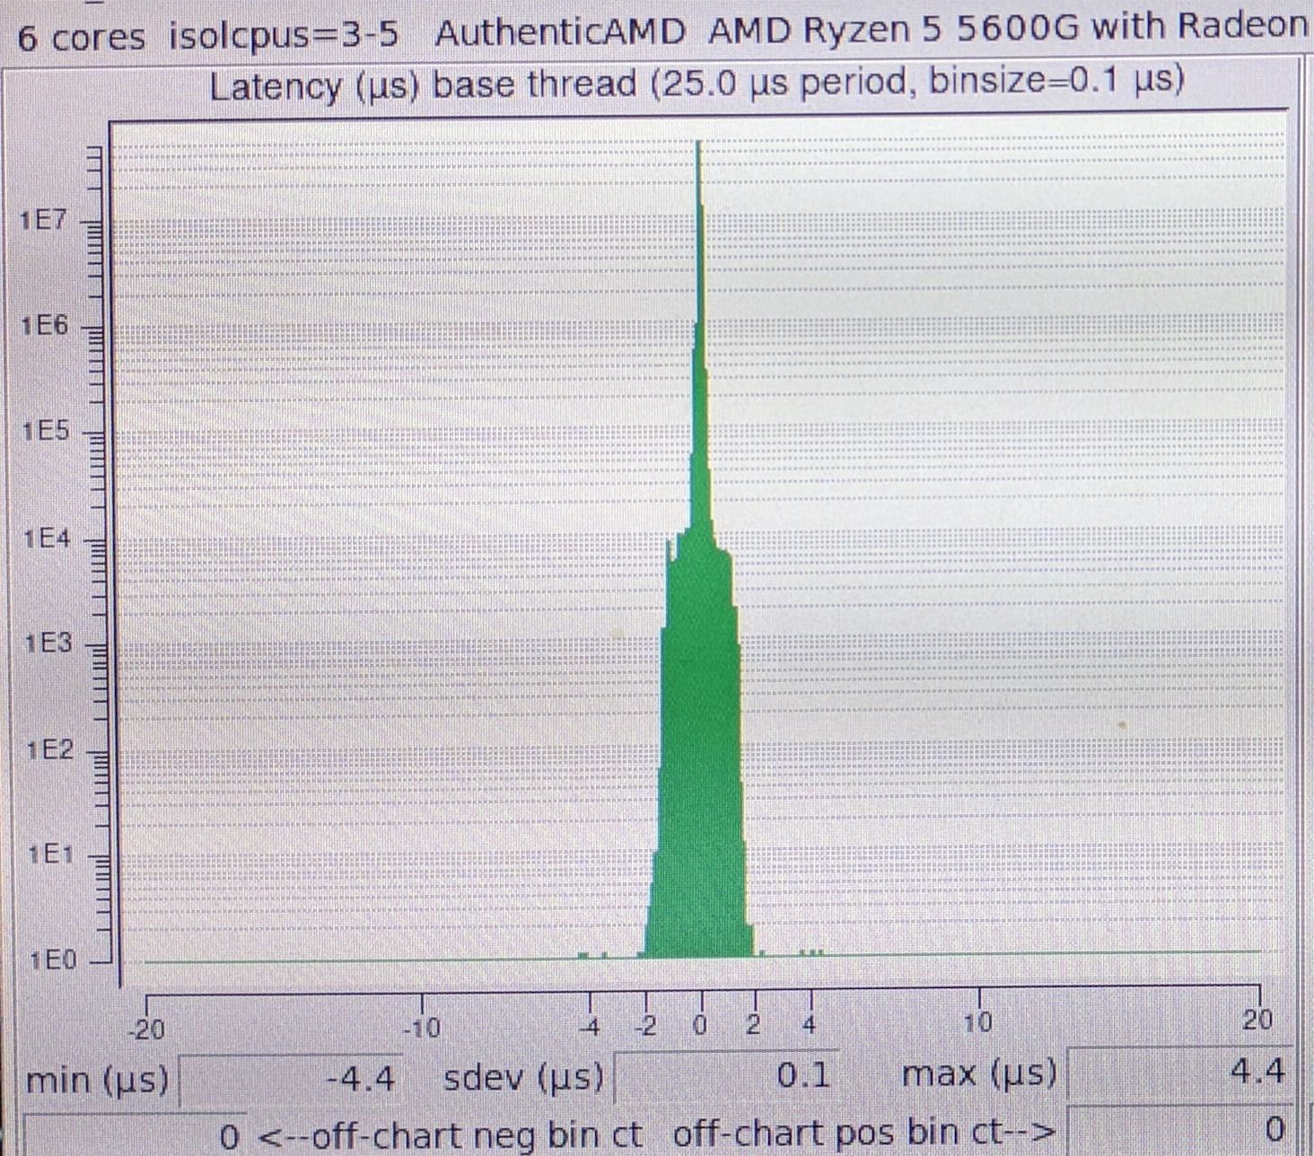Click the 1E5 y-axis label
1314x1156 pixels.
(46, 432)
